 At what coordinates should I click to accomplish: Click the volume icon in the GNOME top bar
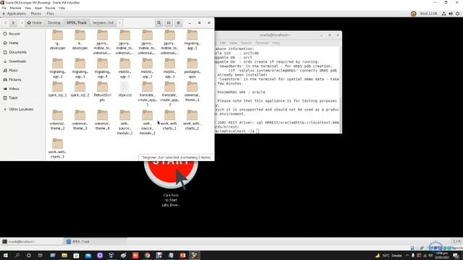451,14
